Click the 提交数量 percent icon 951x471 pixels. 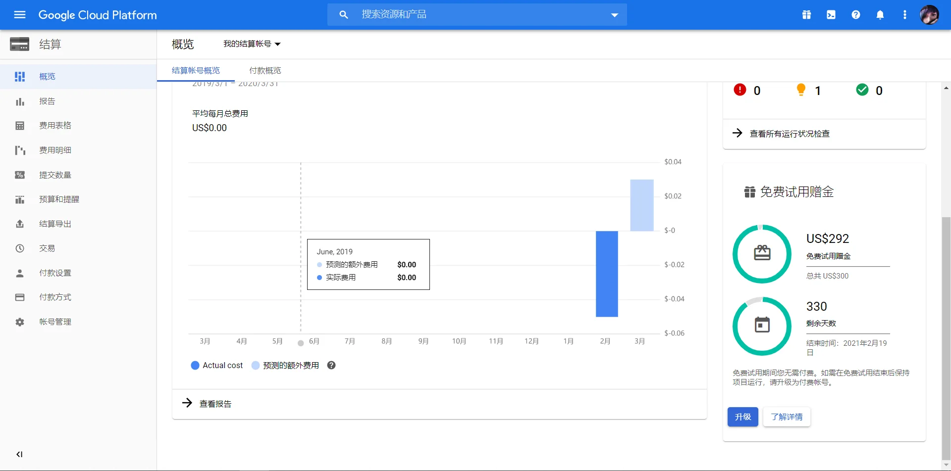[20, 175]
